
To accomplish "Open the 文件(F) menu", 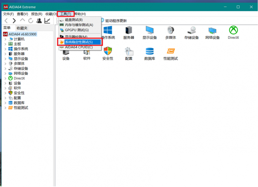I will (8, 14).
